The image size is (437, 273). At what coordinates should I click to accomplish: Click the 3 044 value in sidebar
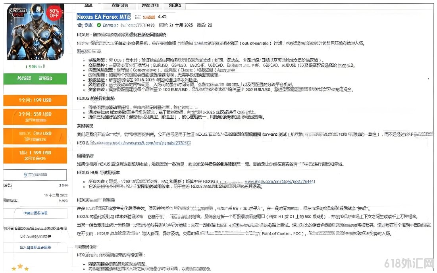pyautogui.click(x=63, y=185)
